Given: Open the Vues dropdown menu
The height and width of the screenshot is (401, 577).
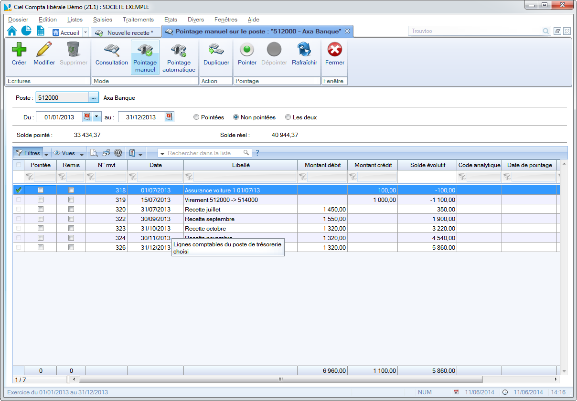Looking at the screenshot, I should 82,154.
